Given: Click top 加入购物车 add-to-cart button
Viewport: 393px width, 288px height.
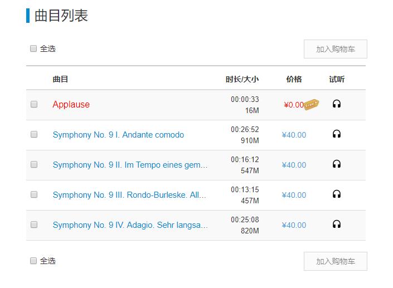Looking at the screenshot, I should pyautogui.click(x=336, y=49).
